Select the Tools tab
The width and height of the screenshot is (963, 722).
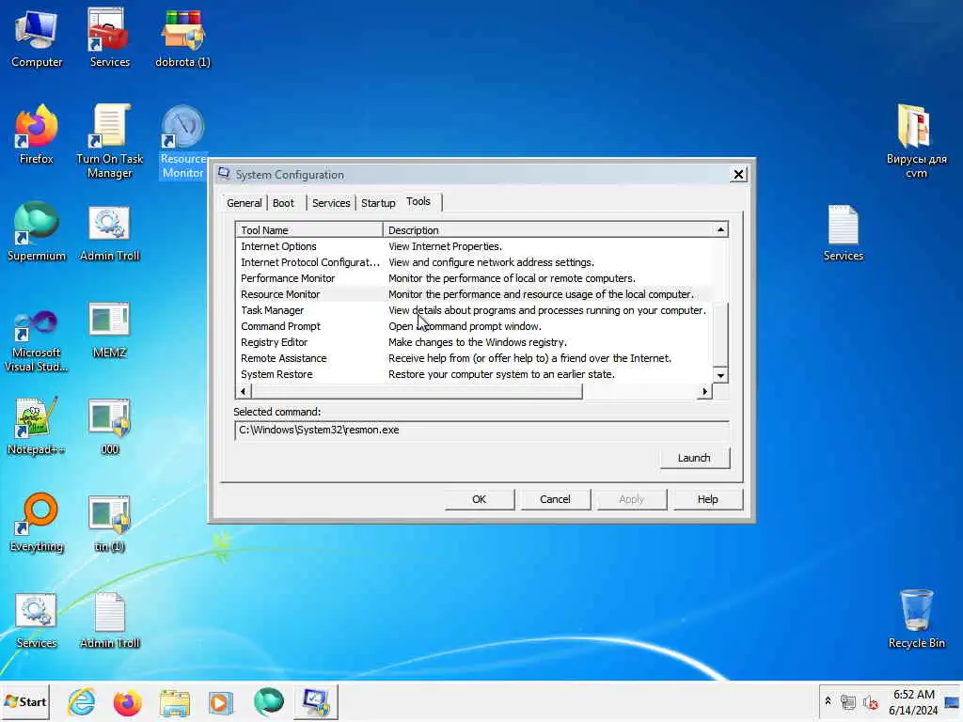click(418, 201)
